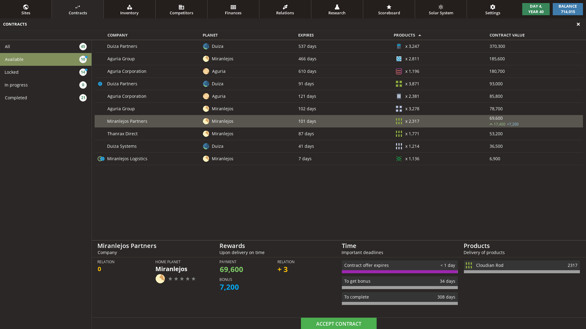This screenshot has width=586, height=329.
Task: Switch to the Completed contracts filter
Action: click(46, 97)
